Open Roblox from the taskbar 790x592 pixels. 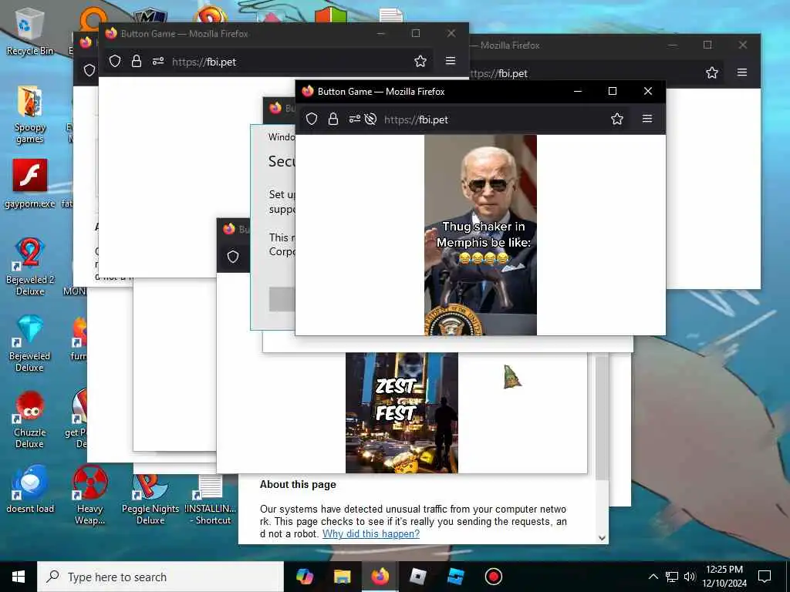[417, 577]
